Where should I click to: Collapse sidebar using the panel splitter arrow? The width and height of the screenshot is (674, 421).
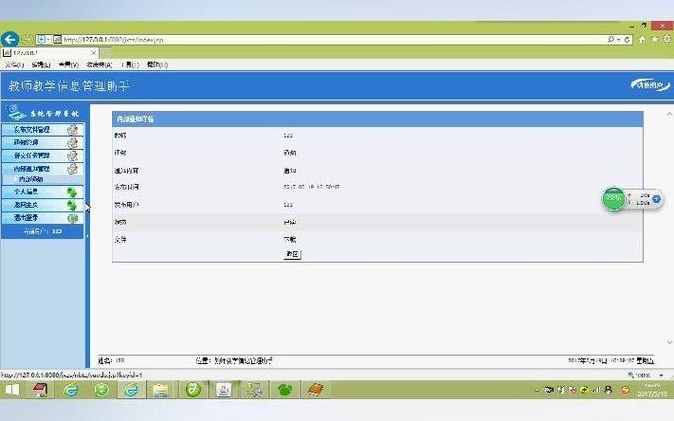(x=87, y=236)
